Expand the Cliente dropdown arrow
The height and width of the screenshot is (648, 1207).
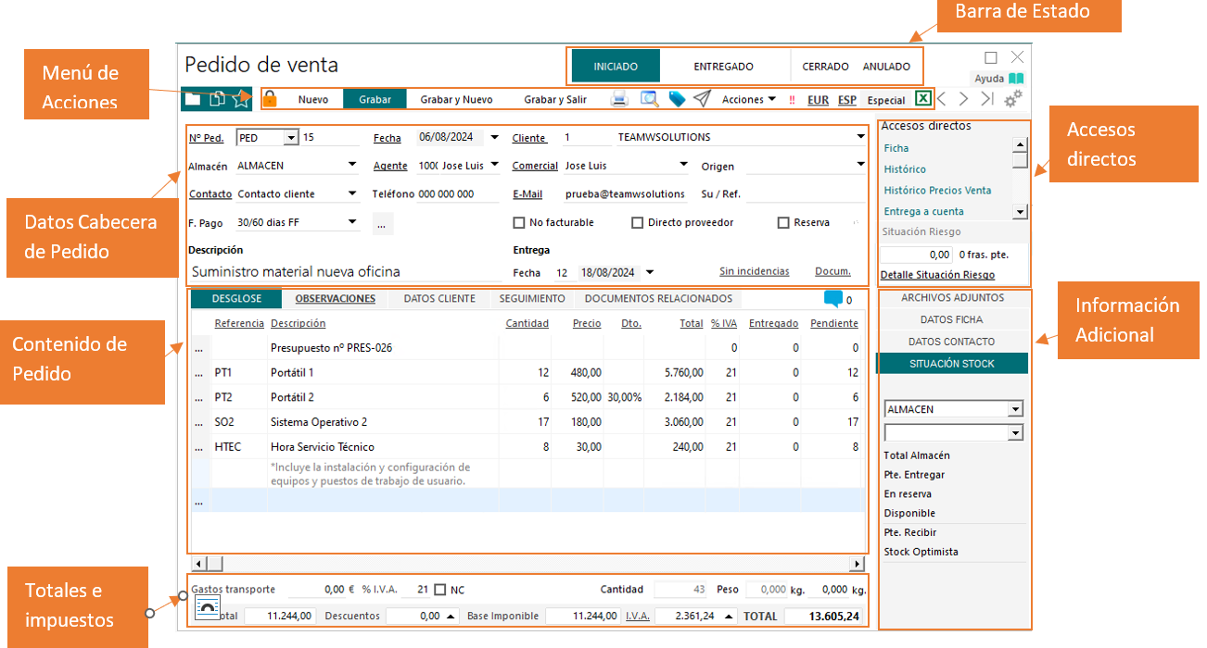coord(861,138)
